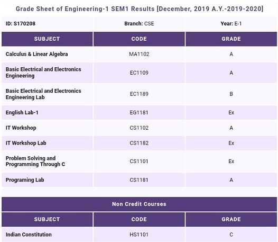Select the Indian Constitution subject

(29, 235)
